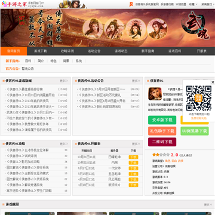The width and height of the screenshot is (215, 215).
Task: Click the orange RSS icon in top bar
Action: click(x=131, y=4)
